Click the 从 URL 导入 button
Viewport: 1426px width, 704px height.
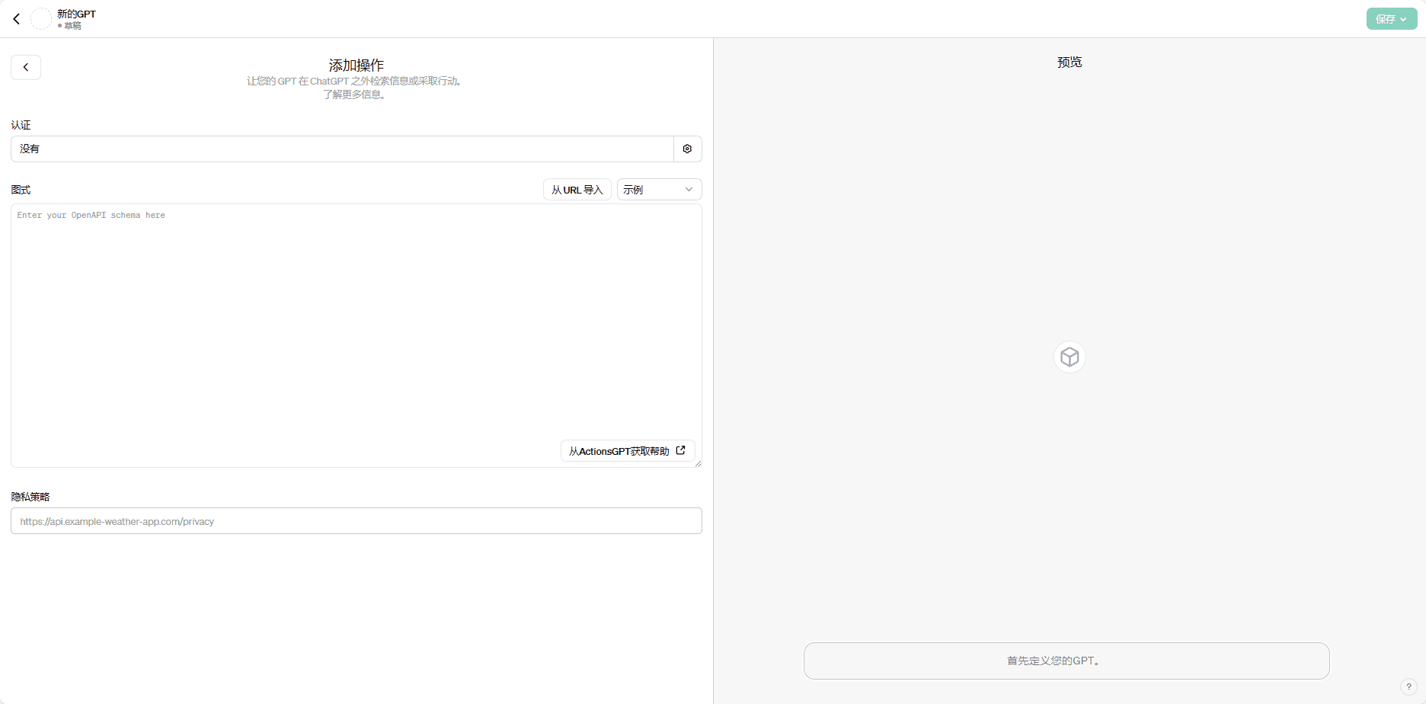point(577,190)
